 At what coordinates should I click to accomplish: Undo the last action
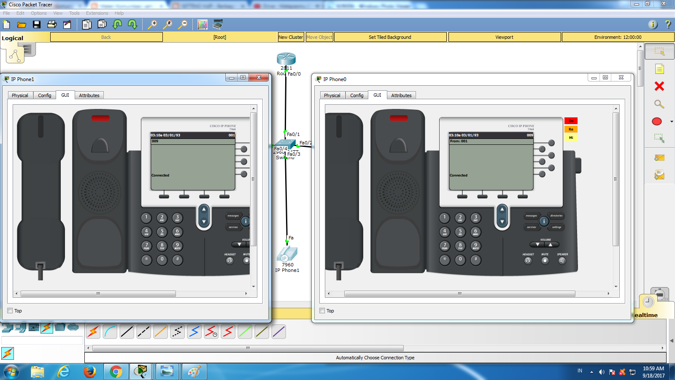pos(117,24)
